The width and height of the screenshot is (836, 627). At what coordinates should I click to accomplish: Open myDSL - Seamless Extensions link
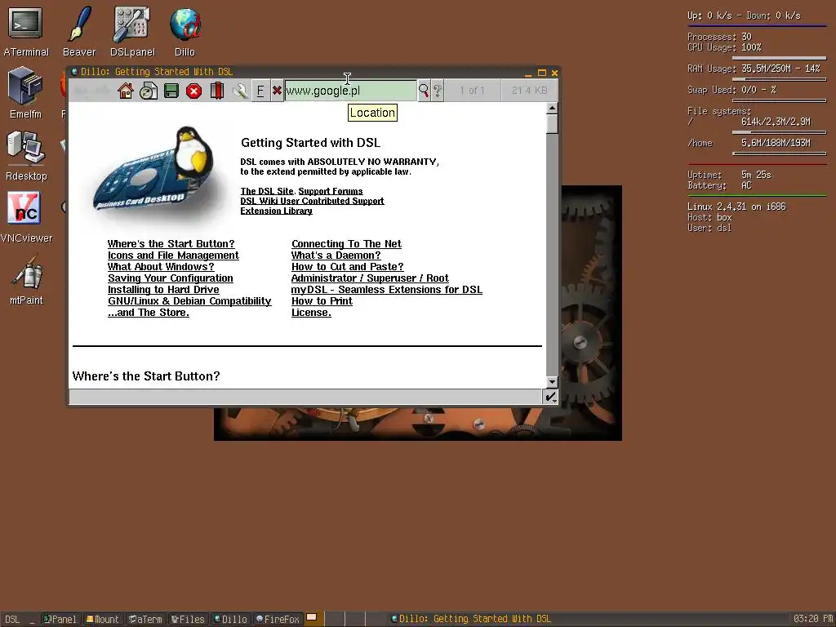(x=386, y=290)
